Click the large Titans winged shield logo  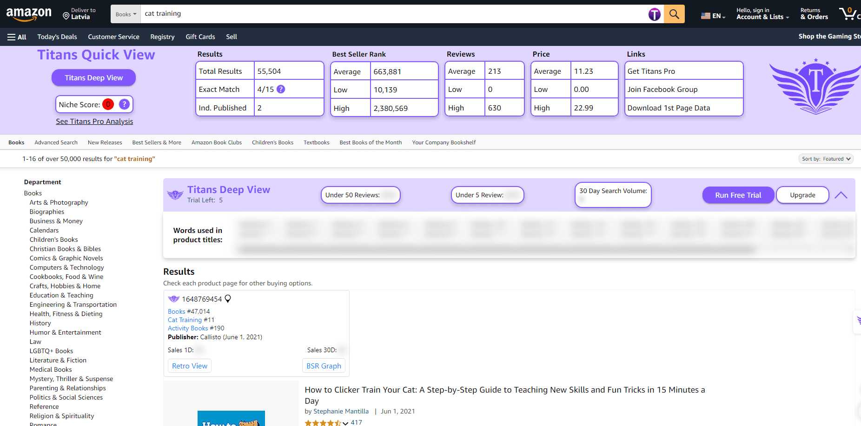(815, 86)
